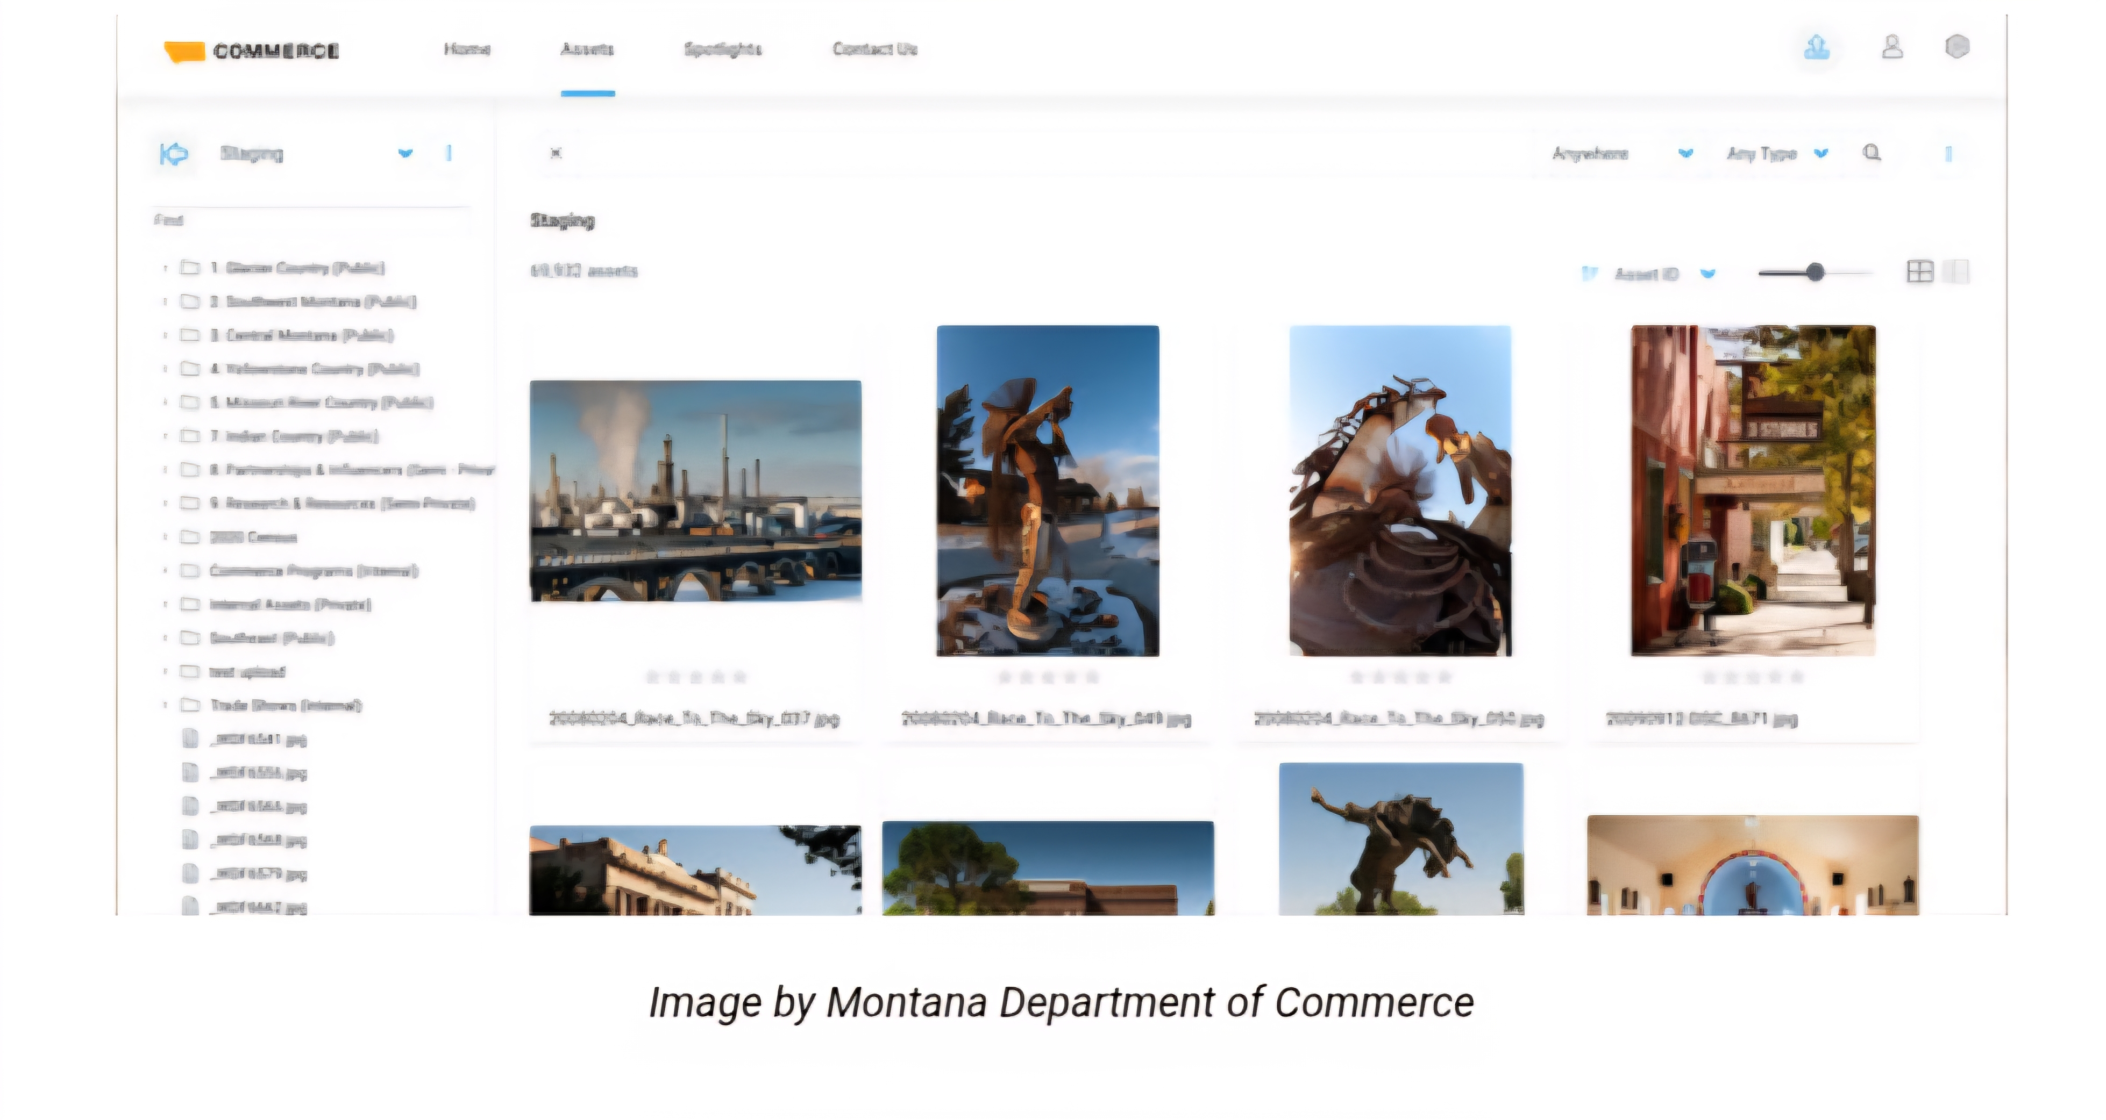
Task: Click the upload icon in top header
Action: coord(1816,48)
